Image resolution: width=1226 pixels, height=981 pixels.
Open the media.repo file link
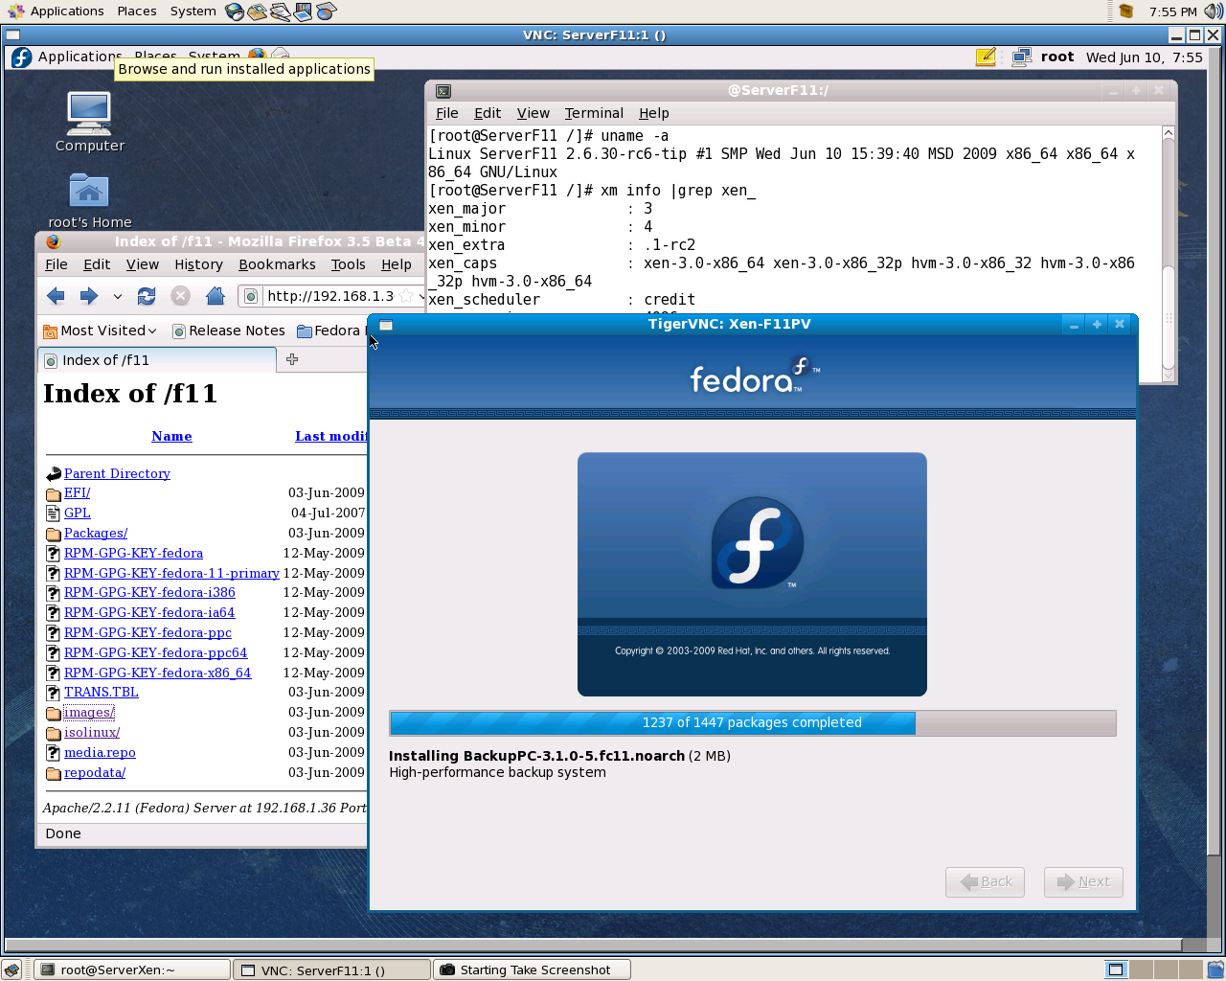click(x=100, y=753)
